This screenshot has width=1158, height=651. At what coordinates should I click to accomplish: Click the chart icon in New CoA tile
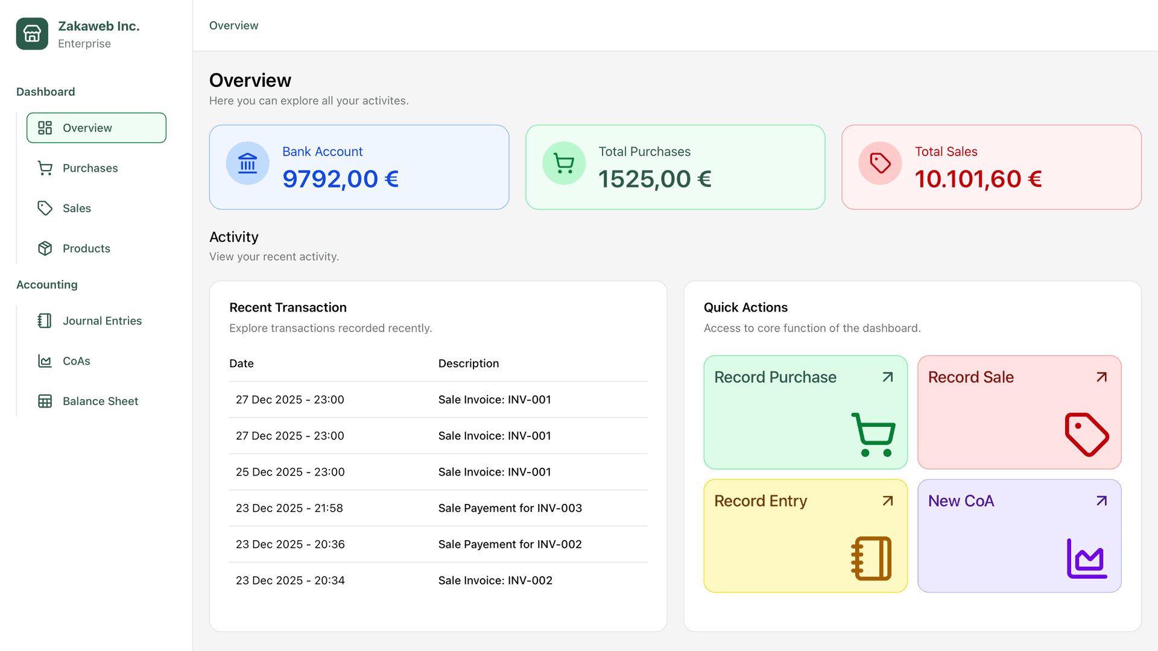[1086, 558]
